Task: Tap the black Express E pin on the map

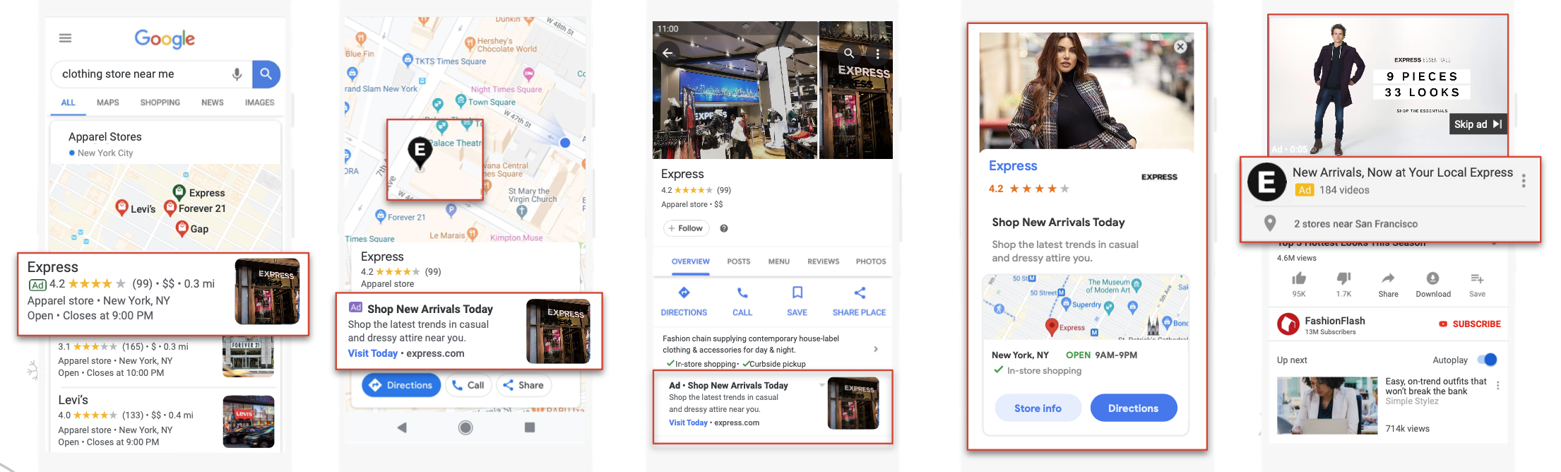Action: [x=420, y=153]
